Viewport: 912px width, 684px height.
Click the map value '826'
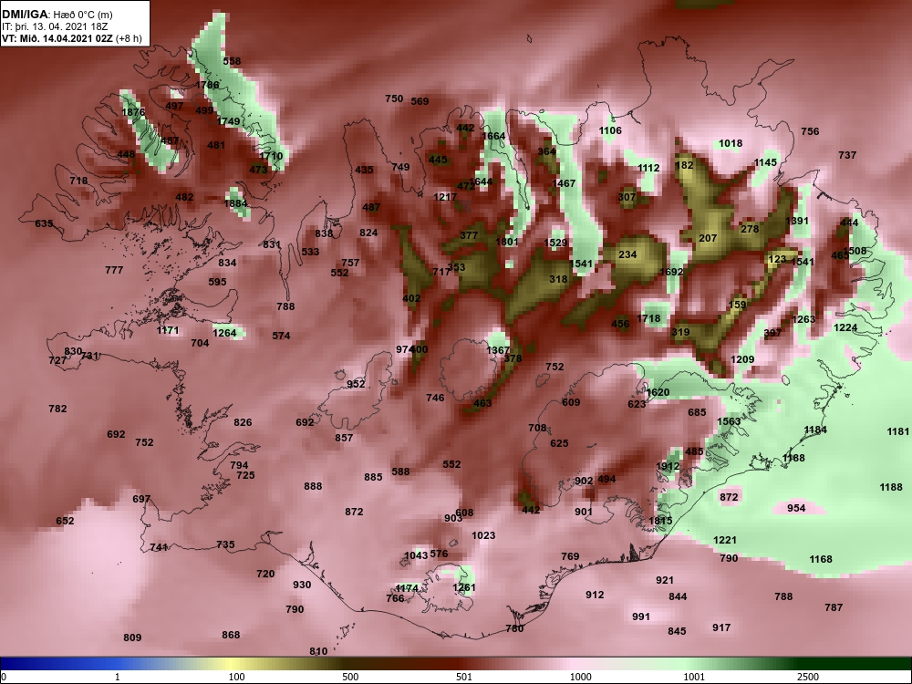click(243, 422)
